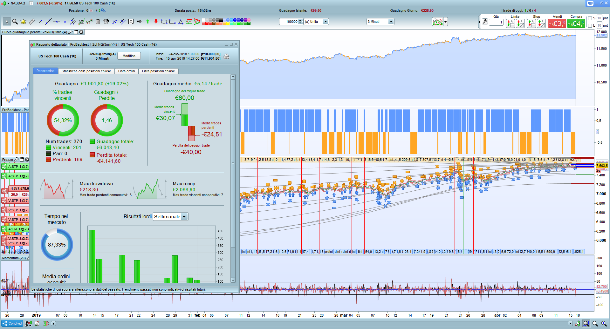Viewport: 610px width, 329px height.
Task: Click the trash can delete tool
Action: 98,22
